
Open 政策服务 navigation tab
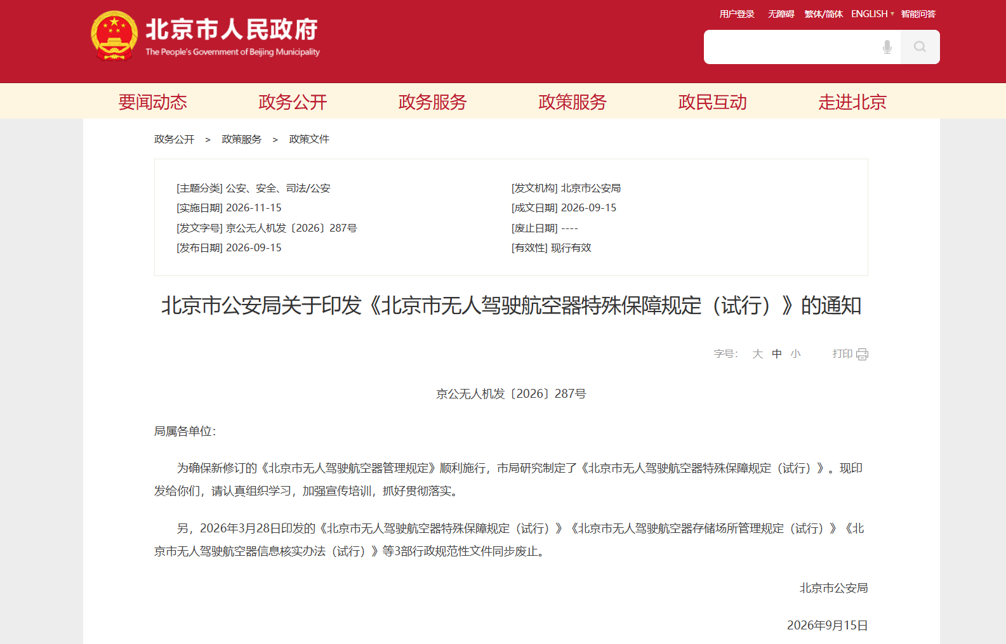(x=572, y=102)
